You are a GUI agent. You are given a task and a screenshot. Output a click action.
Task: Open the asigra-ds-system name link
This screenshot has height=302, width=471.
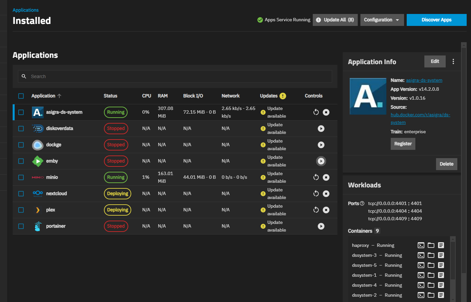pyautogui.click(x=424, y=80)
